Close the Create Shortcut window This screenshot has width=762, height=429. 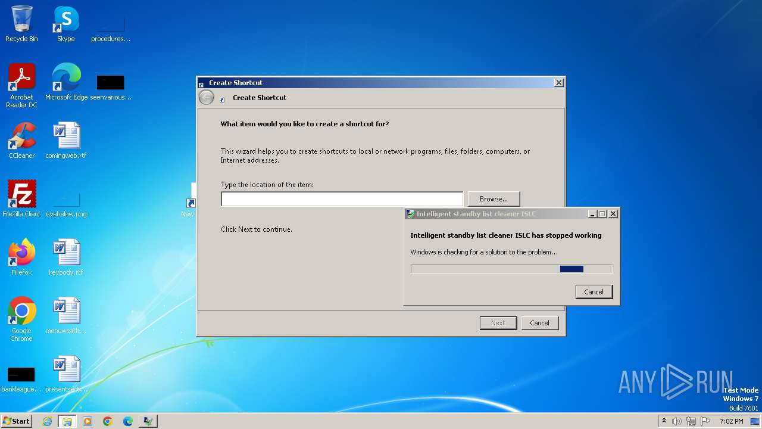[x=558, y=83]
